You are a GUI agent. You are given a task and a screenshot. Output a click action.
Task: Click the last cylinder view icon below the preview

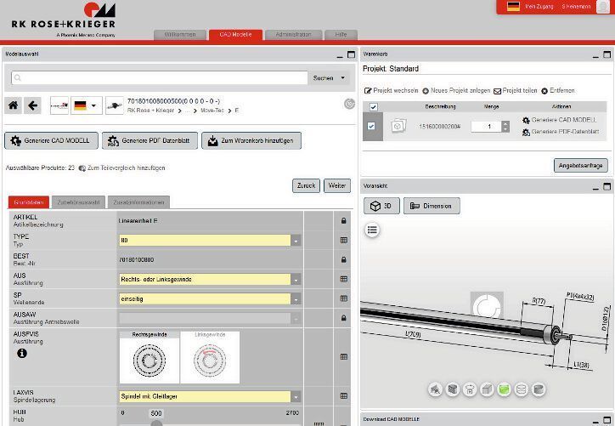tap(539, 389)
